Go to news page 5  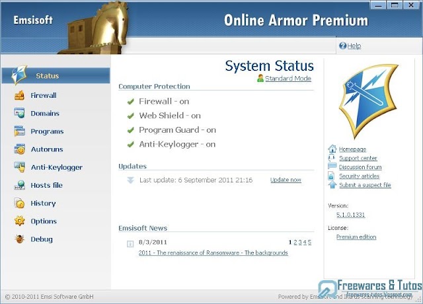tap(309, 243)
